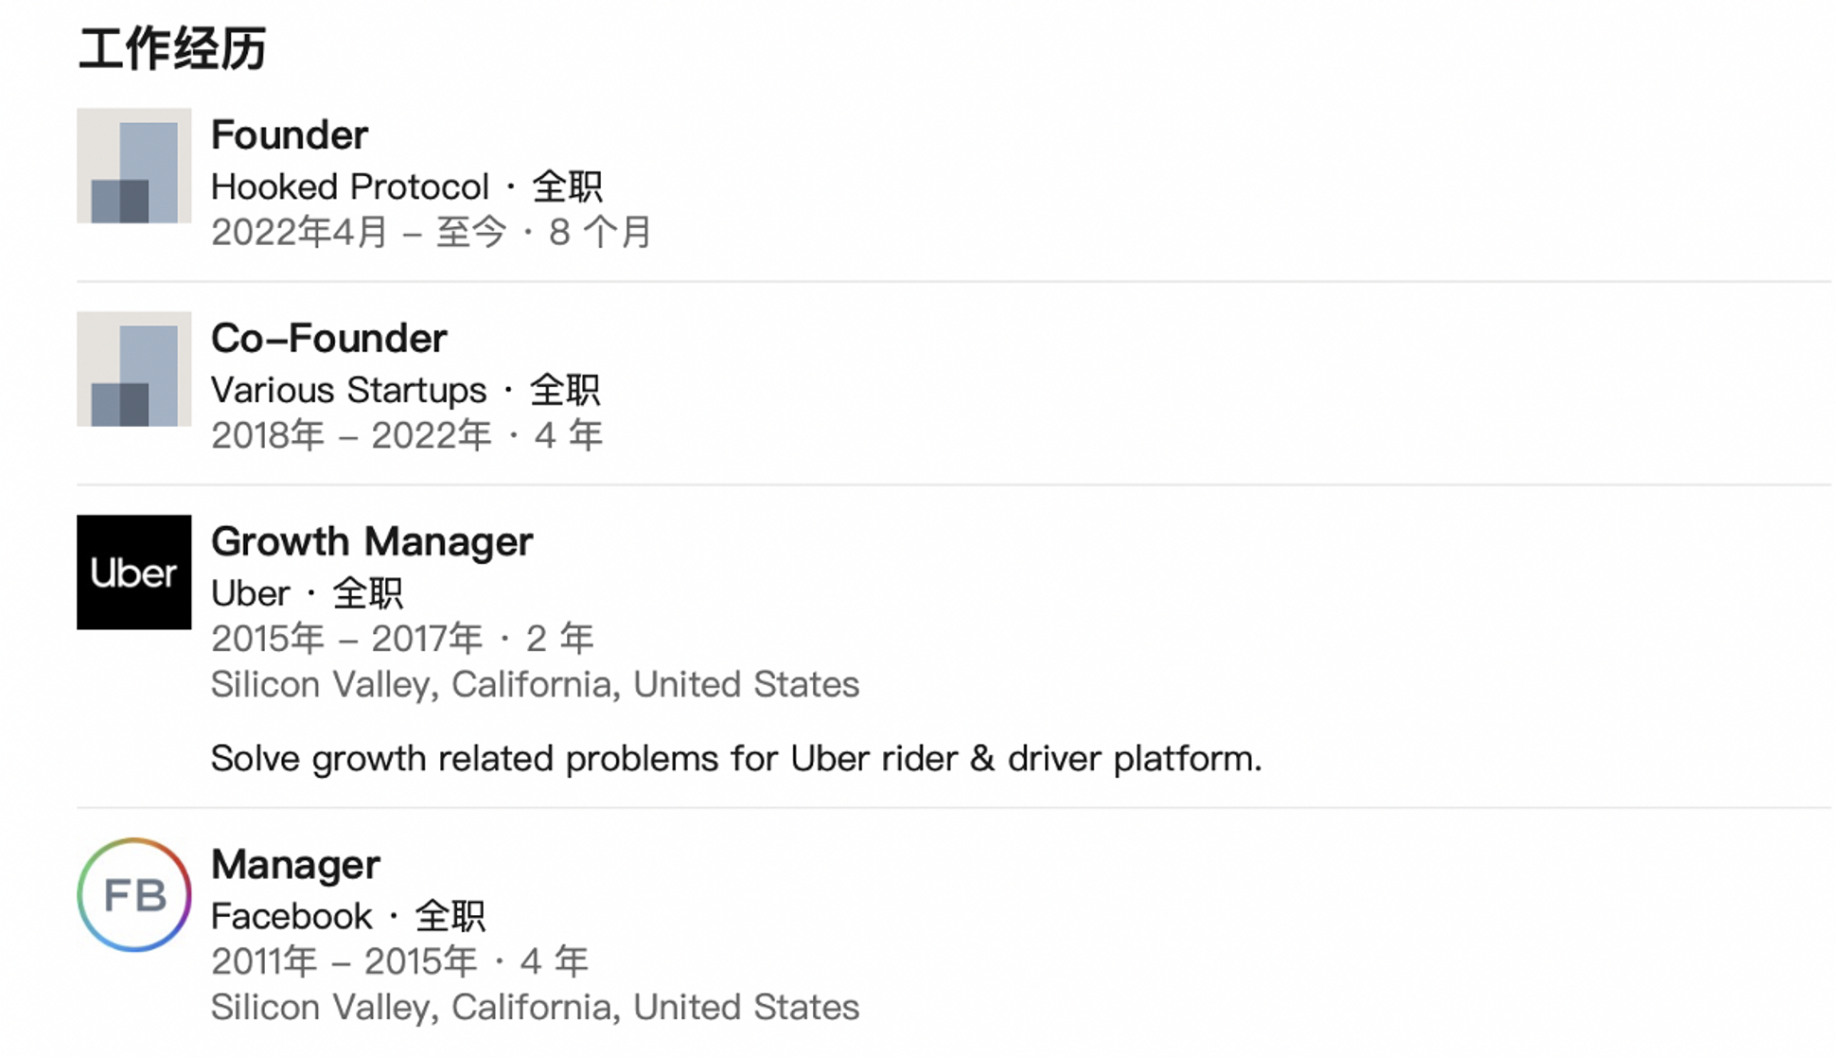
Task: Click the Uber company name text
Action: [250, 594]
